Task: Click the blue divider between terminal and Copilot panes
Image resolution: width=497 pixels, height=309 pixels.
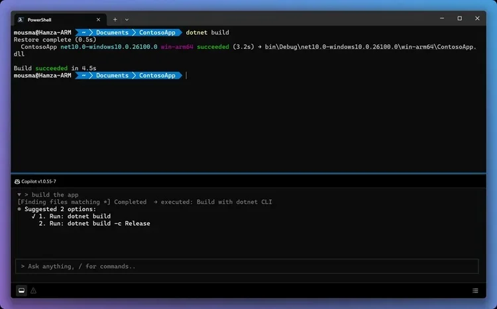Action: (248, 173)
